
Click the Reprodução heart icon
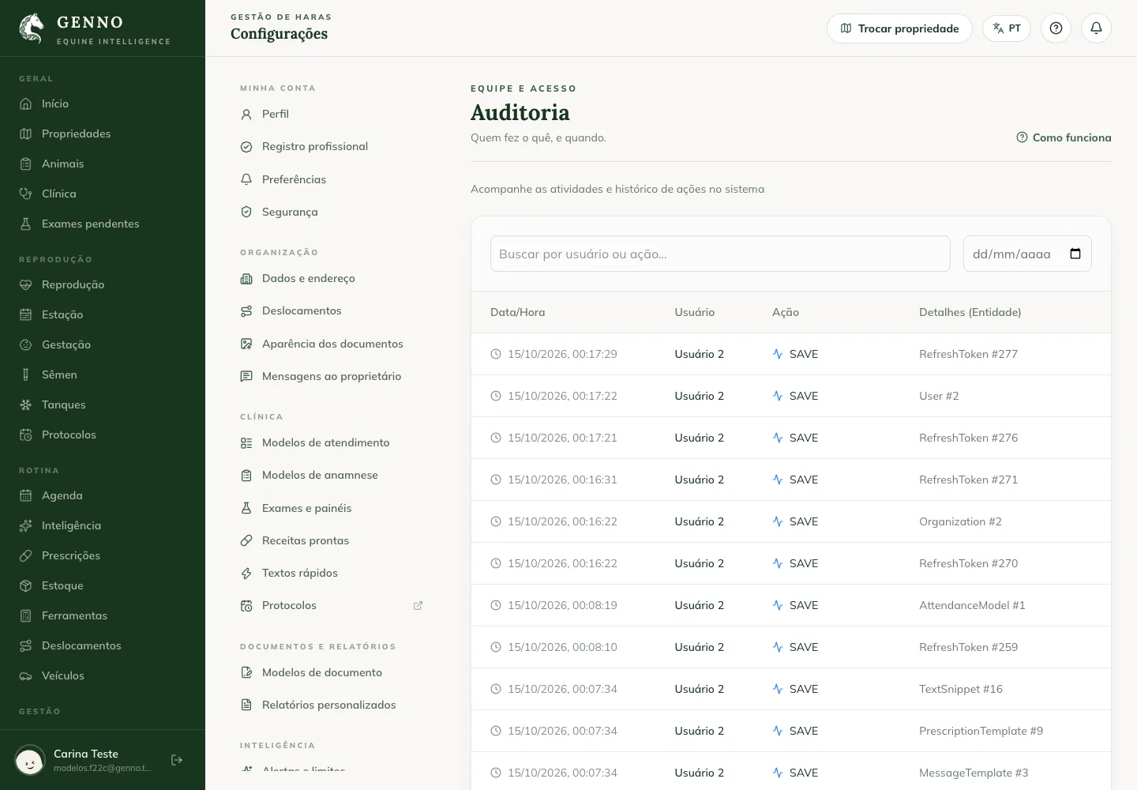click(25, 284)
